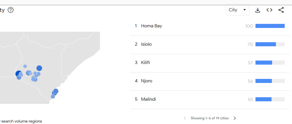Share this interest by city widget
Viewport: 292px width, 124px height.
(281, 10)
